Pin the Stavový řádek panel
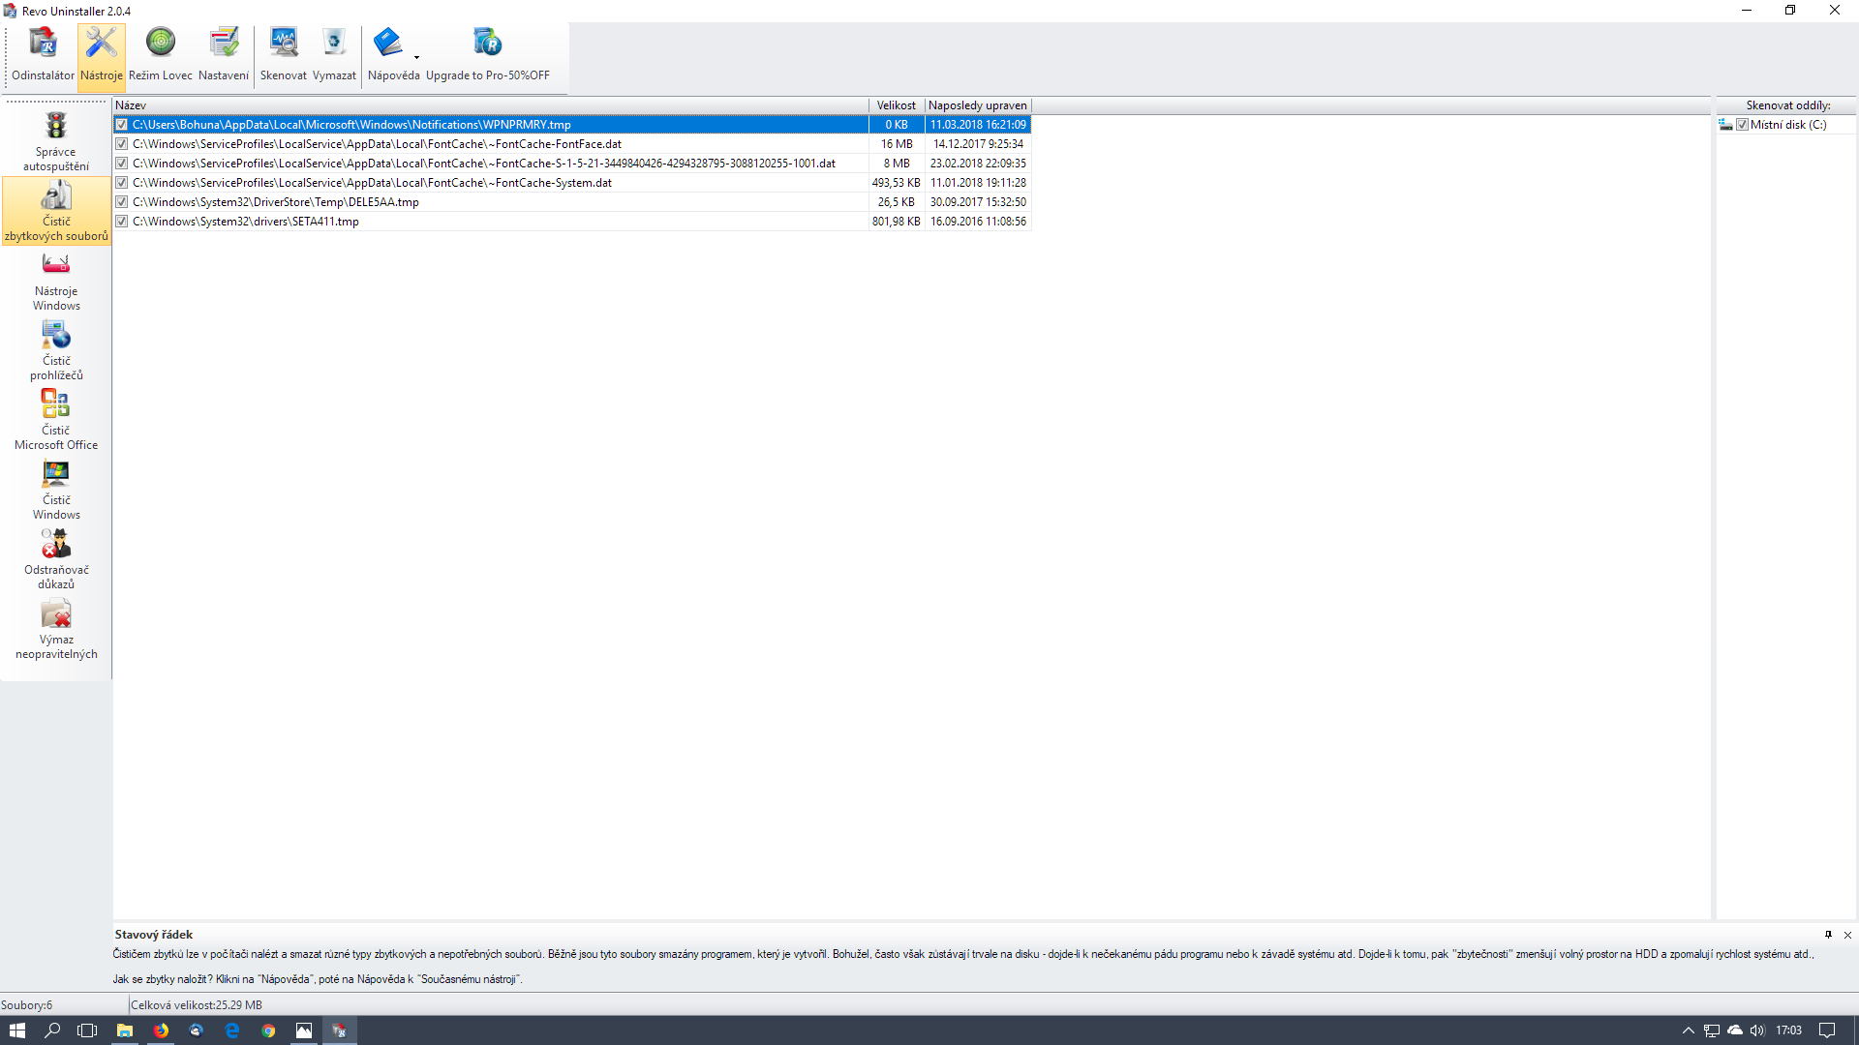This screenshot has height=1045, width=1859. pyautogui.click(x=1828, y=935)
